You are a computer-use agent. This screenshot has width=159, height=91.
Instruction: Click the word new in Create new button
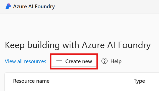(x=87, y=62)
